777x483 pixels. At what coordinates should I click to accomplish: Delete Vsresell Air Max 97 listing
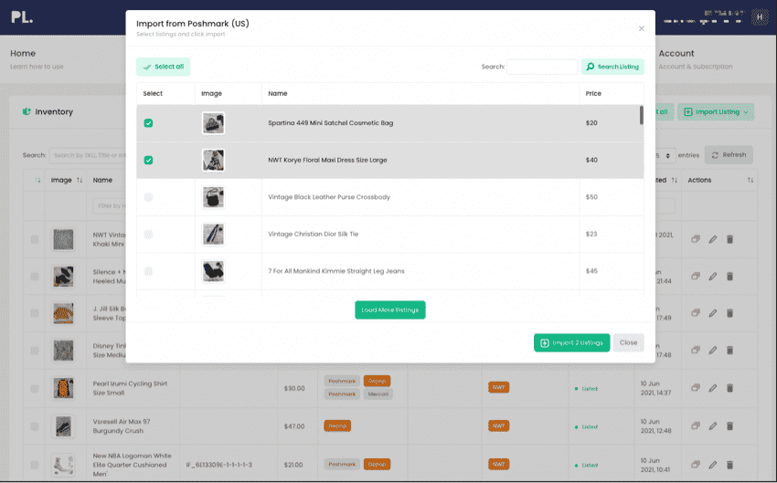(x=729, y=426)
